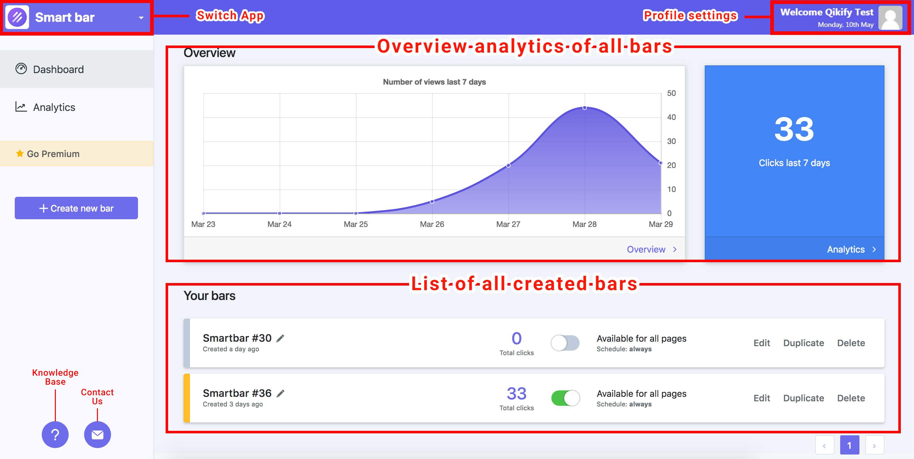Screen dimensions: 914x459
Task: Click the Create new bar button
Action: 76,208
